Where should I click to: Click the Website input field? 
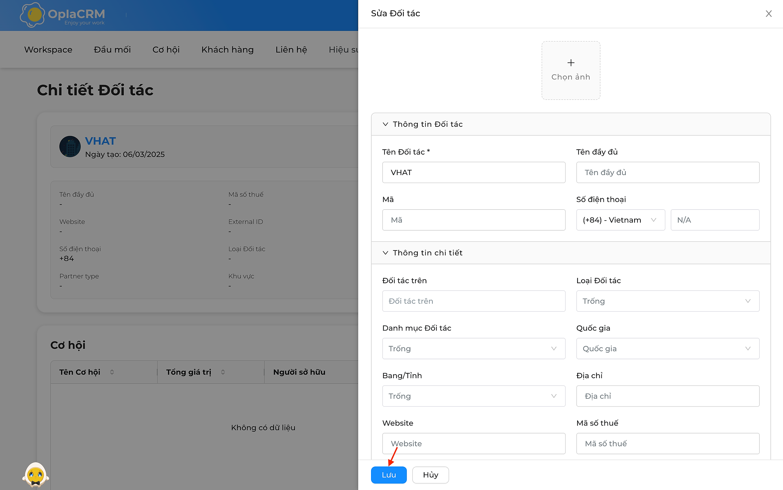pos(473,444)
